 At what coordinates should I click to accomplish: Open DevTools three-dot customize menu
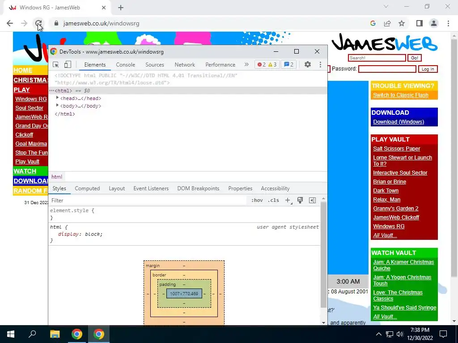point(320,64)
